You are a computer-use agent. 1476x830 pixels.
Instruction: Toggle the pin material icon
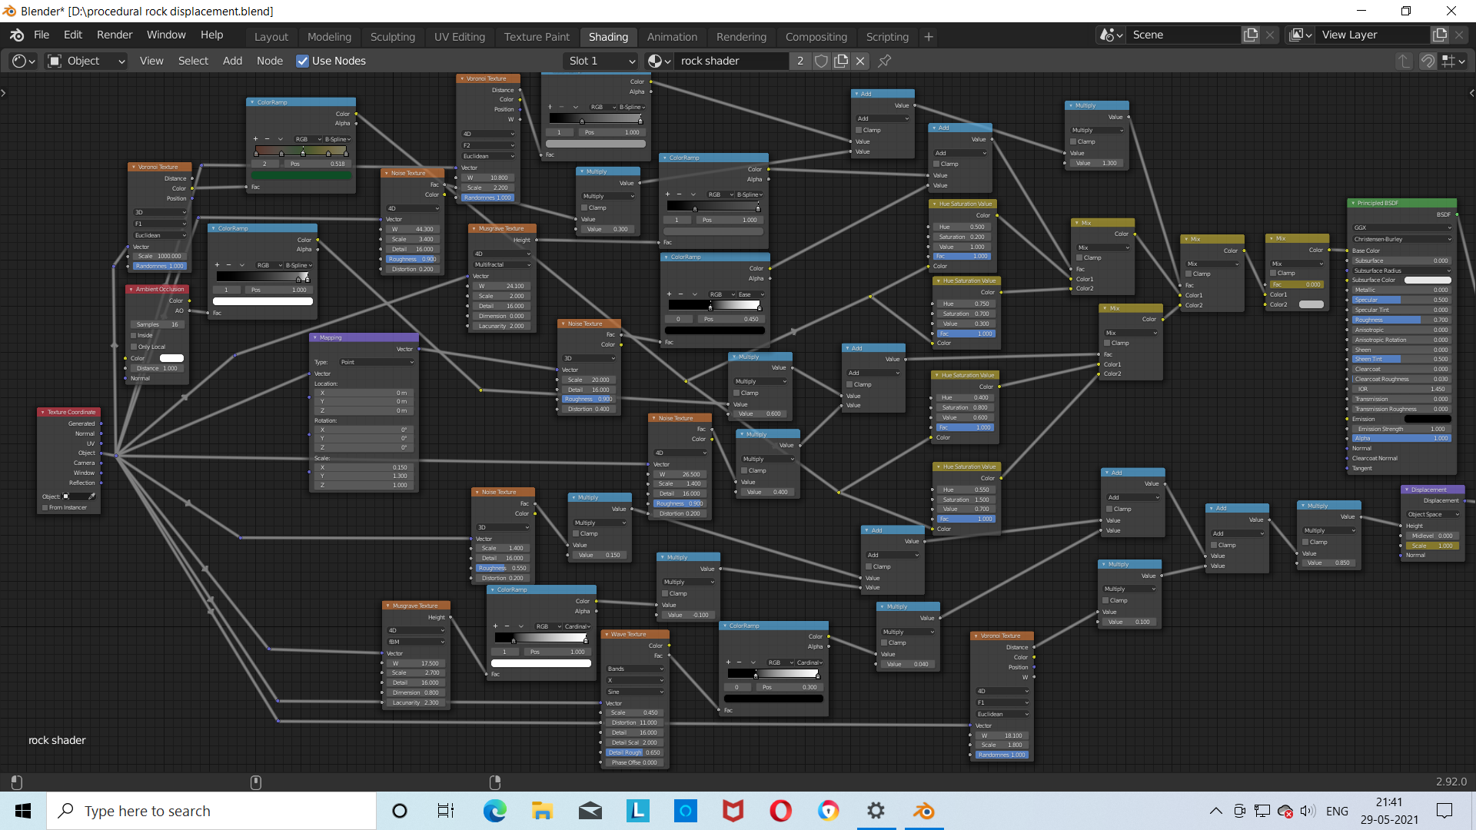885,61
